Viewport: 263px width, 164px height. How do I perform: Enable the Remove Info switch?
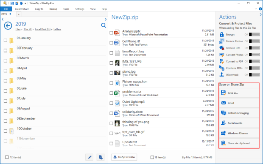pos(254,48)
